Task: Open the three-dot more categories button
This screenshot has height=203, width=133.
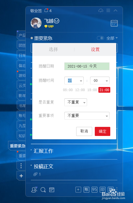Action: point(21,166)
